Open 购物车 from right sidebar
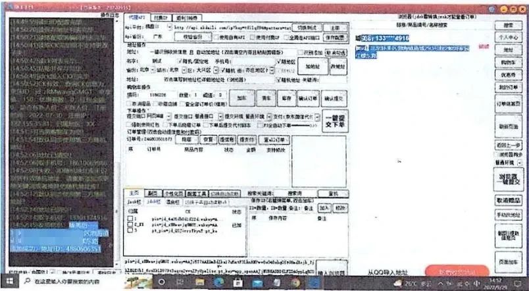The height and width of the screenshot is (291, 529). click(x=508, y=62)
